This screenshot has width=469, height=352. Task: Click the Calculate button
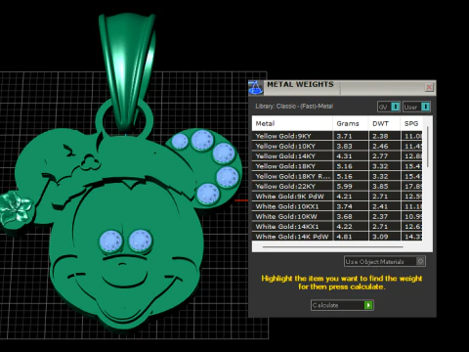click(x=342, y=305)
